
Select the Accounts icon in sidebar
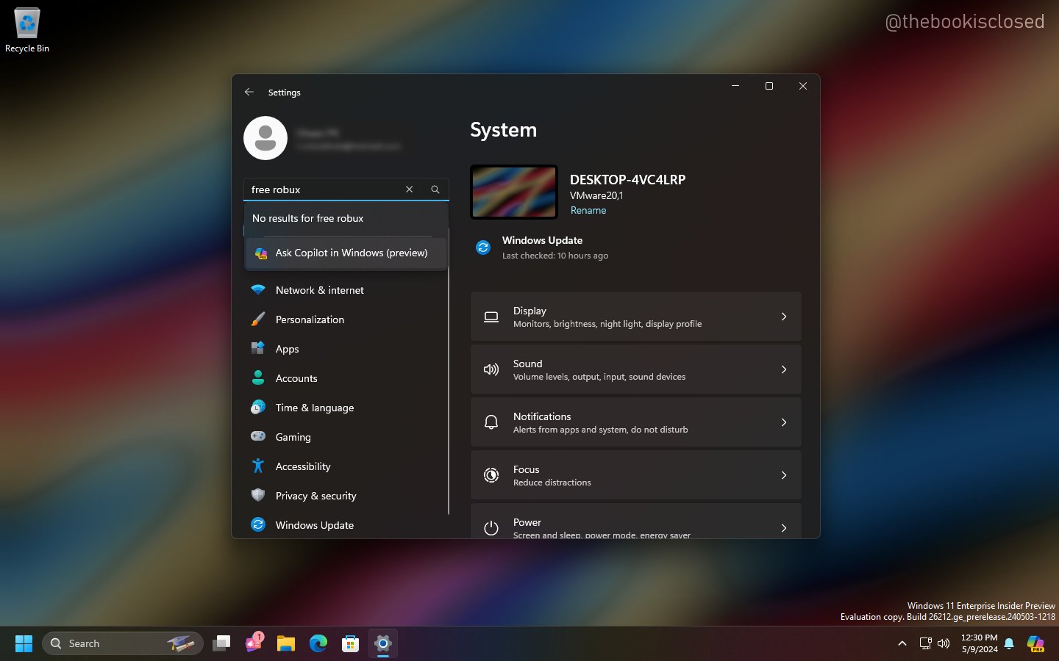pos(258,378)
